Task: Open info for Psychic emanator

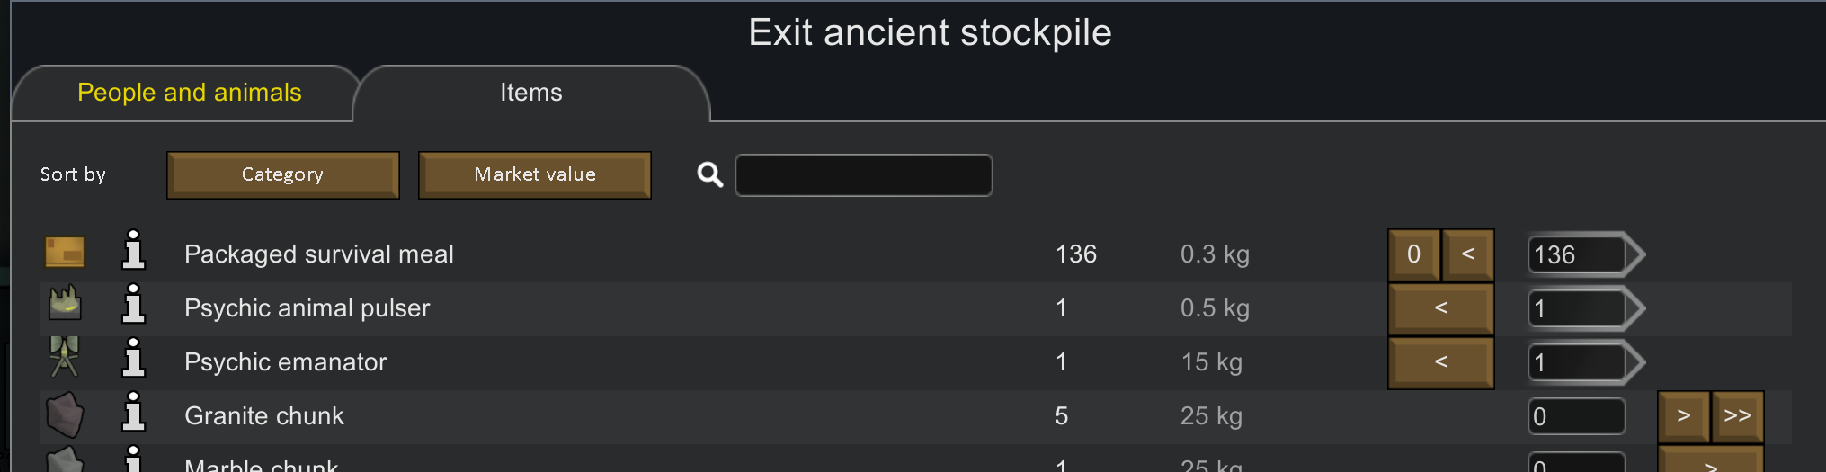Action: (x=133, y=359)
